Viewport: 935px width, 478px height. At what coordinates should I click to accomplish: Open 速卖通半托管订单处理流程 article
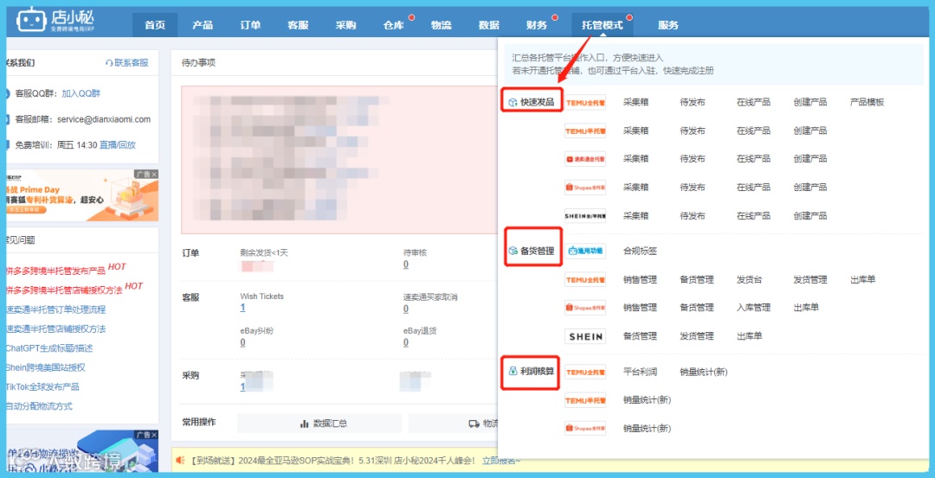[56, 309]
